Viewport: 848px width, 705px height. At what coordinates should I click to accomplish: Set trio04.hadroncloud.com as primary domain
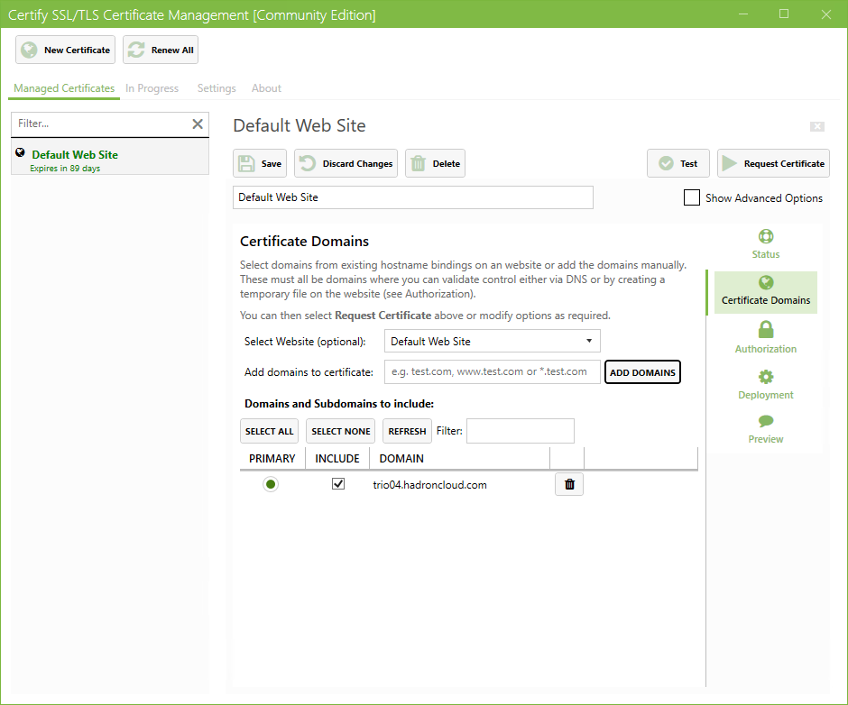point(271,484)
